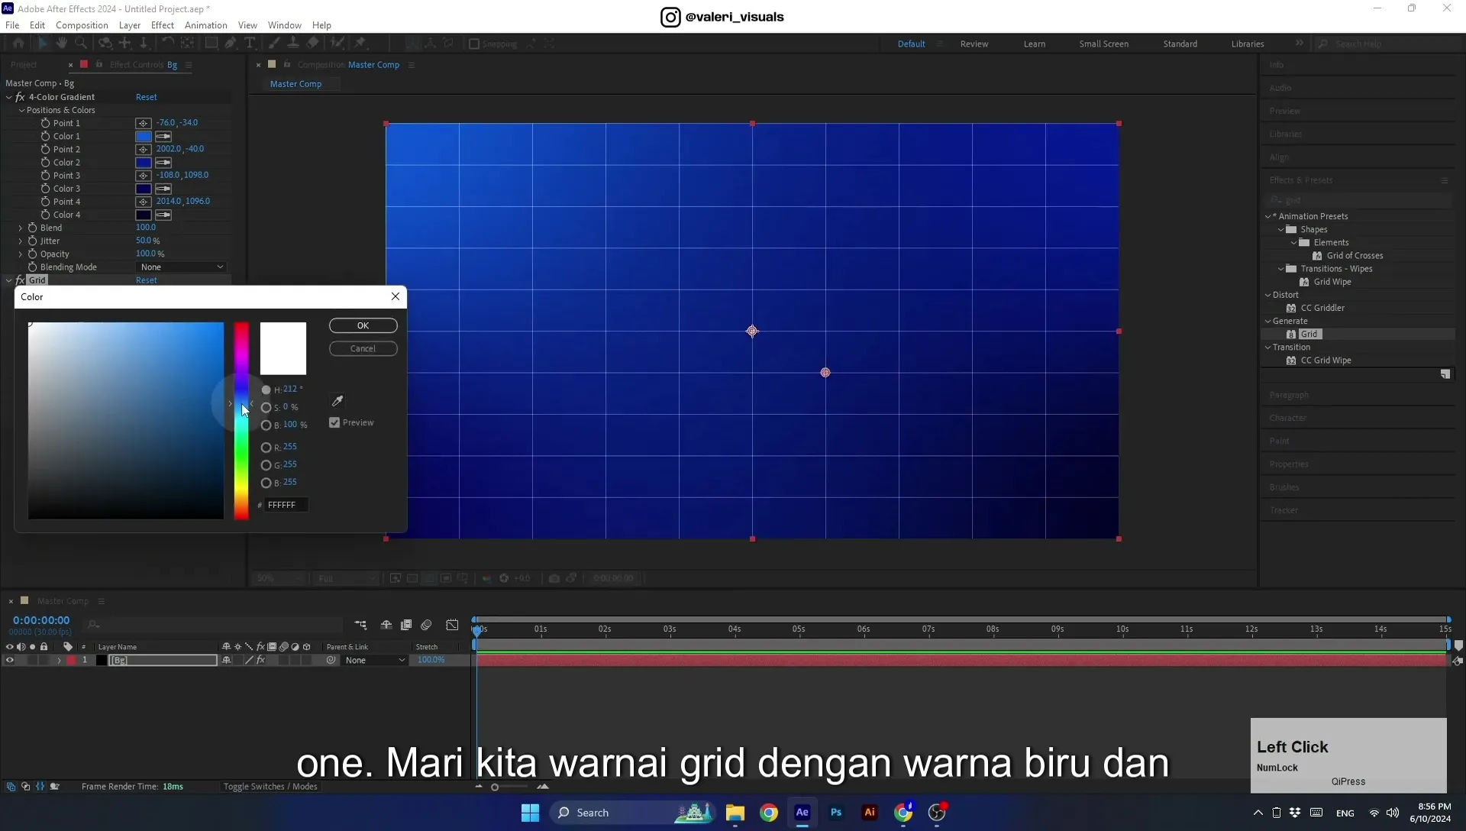Select the Puppet Pin tool

(x=360, y=44)
